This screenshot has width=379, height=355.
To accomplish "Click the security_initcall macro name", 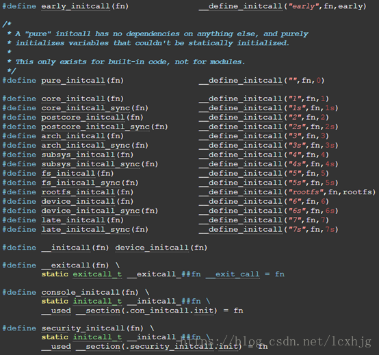I will [83, 328].
